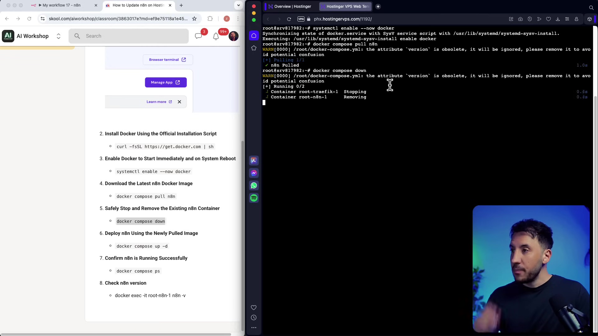Open Opera sidebar bookmarks star

pyautogui.click(x=254, y=48)
